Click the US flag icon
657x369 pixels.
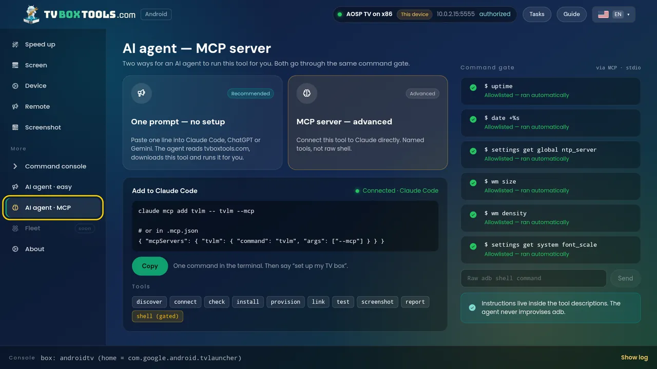tap(604, 14)
